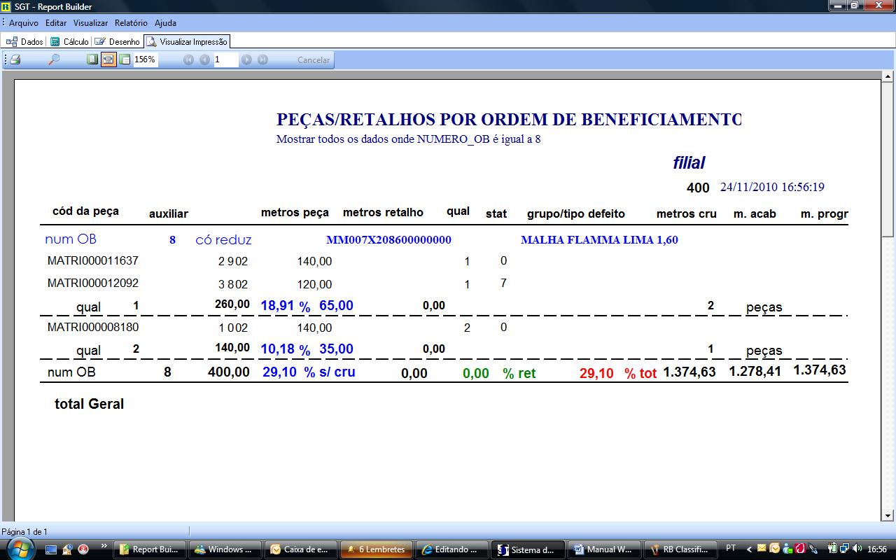Switch to the Cálculo tab
The image size is (896, 560).
click(69, 42)
